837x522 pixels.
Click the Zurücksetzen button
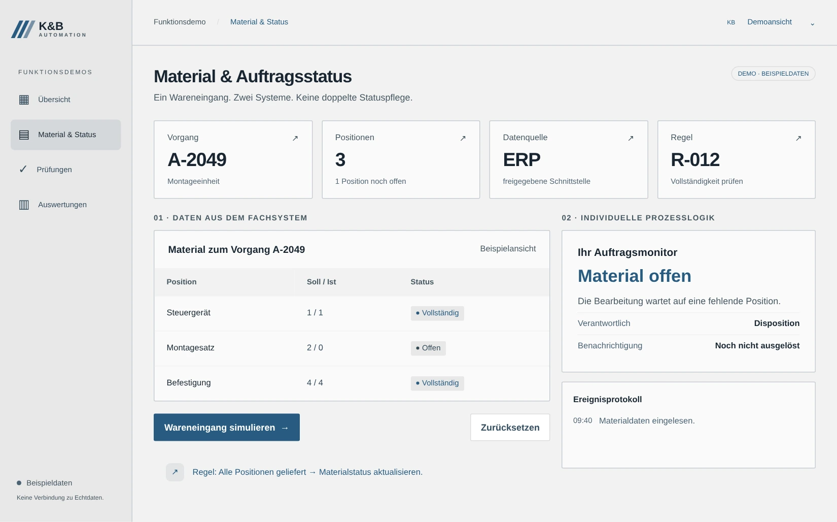tap(510, 428)
